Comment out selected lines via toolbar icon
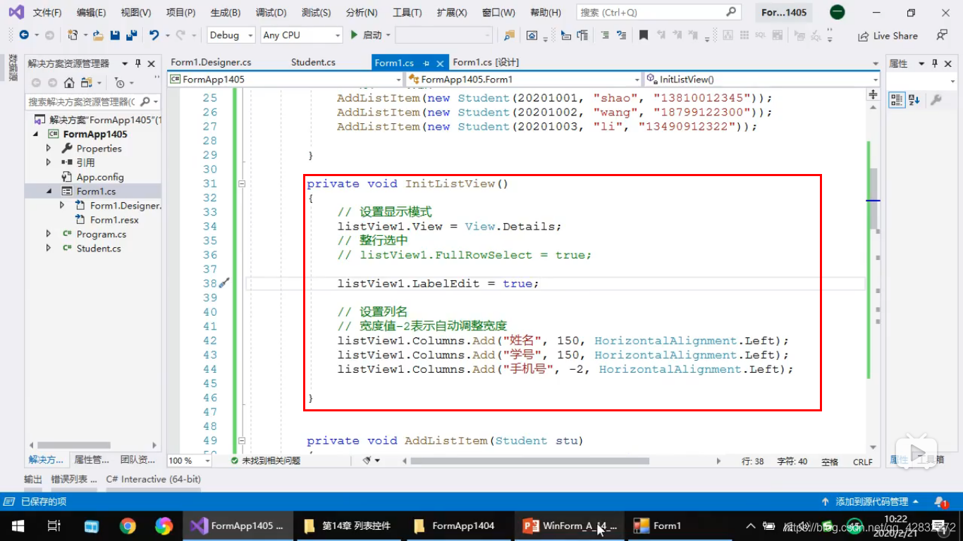This screenshot has width=963, height=541. [606, 35]
